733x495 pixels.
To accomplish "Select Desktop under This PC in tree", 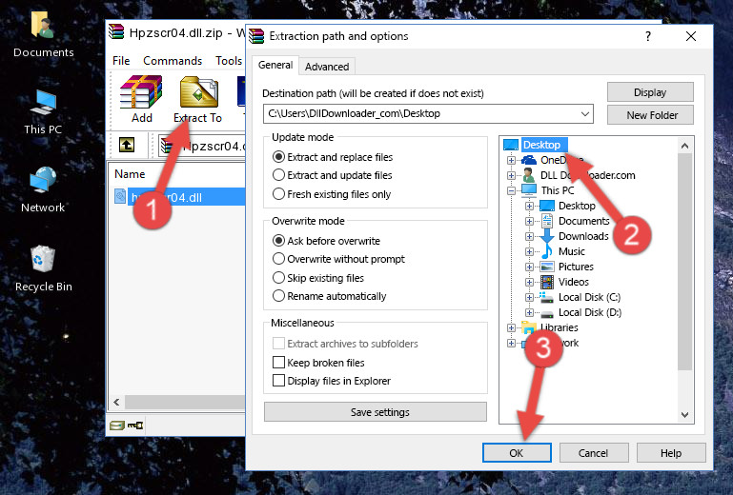I will pos(577,206).
